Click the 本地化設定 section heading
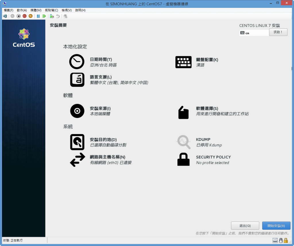Image resolution: width=294 pixels, height=246 pixels. (75, 47)
